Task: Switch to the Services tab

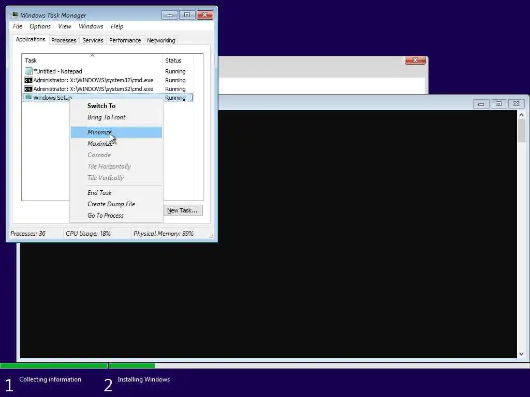Action: [93, 40]
